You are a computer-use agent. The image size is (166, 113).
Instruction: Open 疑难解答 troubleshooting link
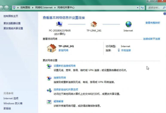pos(59,101)
